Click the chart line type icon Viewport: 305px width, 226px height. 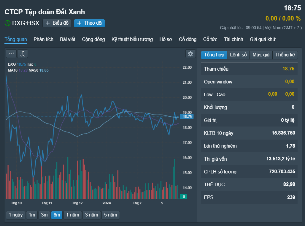click(x=11, y=54)
